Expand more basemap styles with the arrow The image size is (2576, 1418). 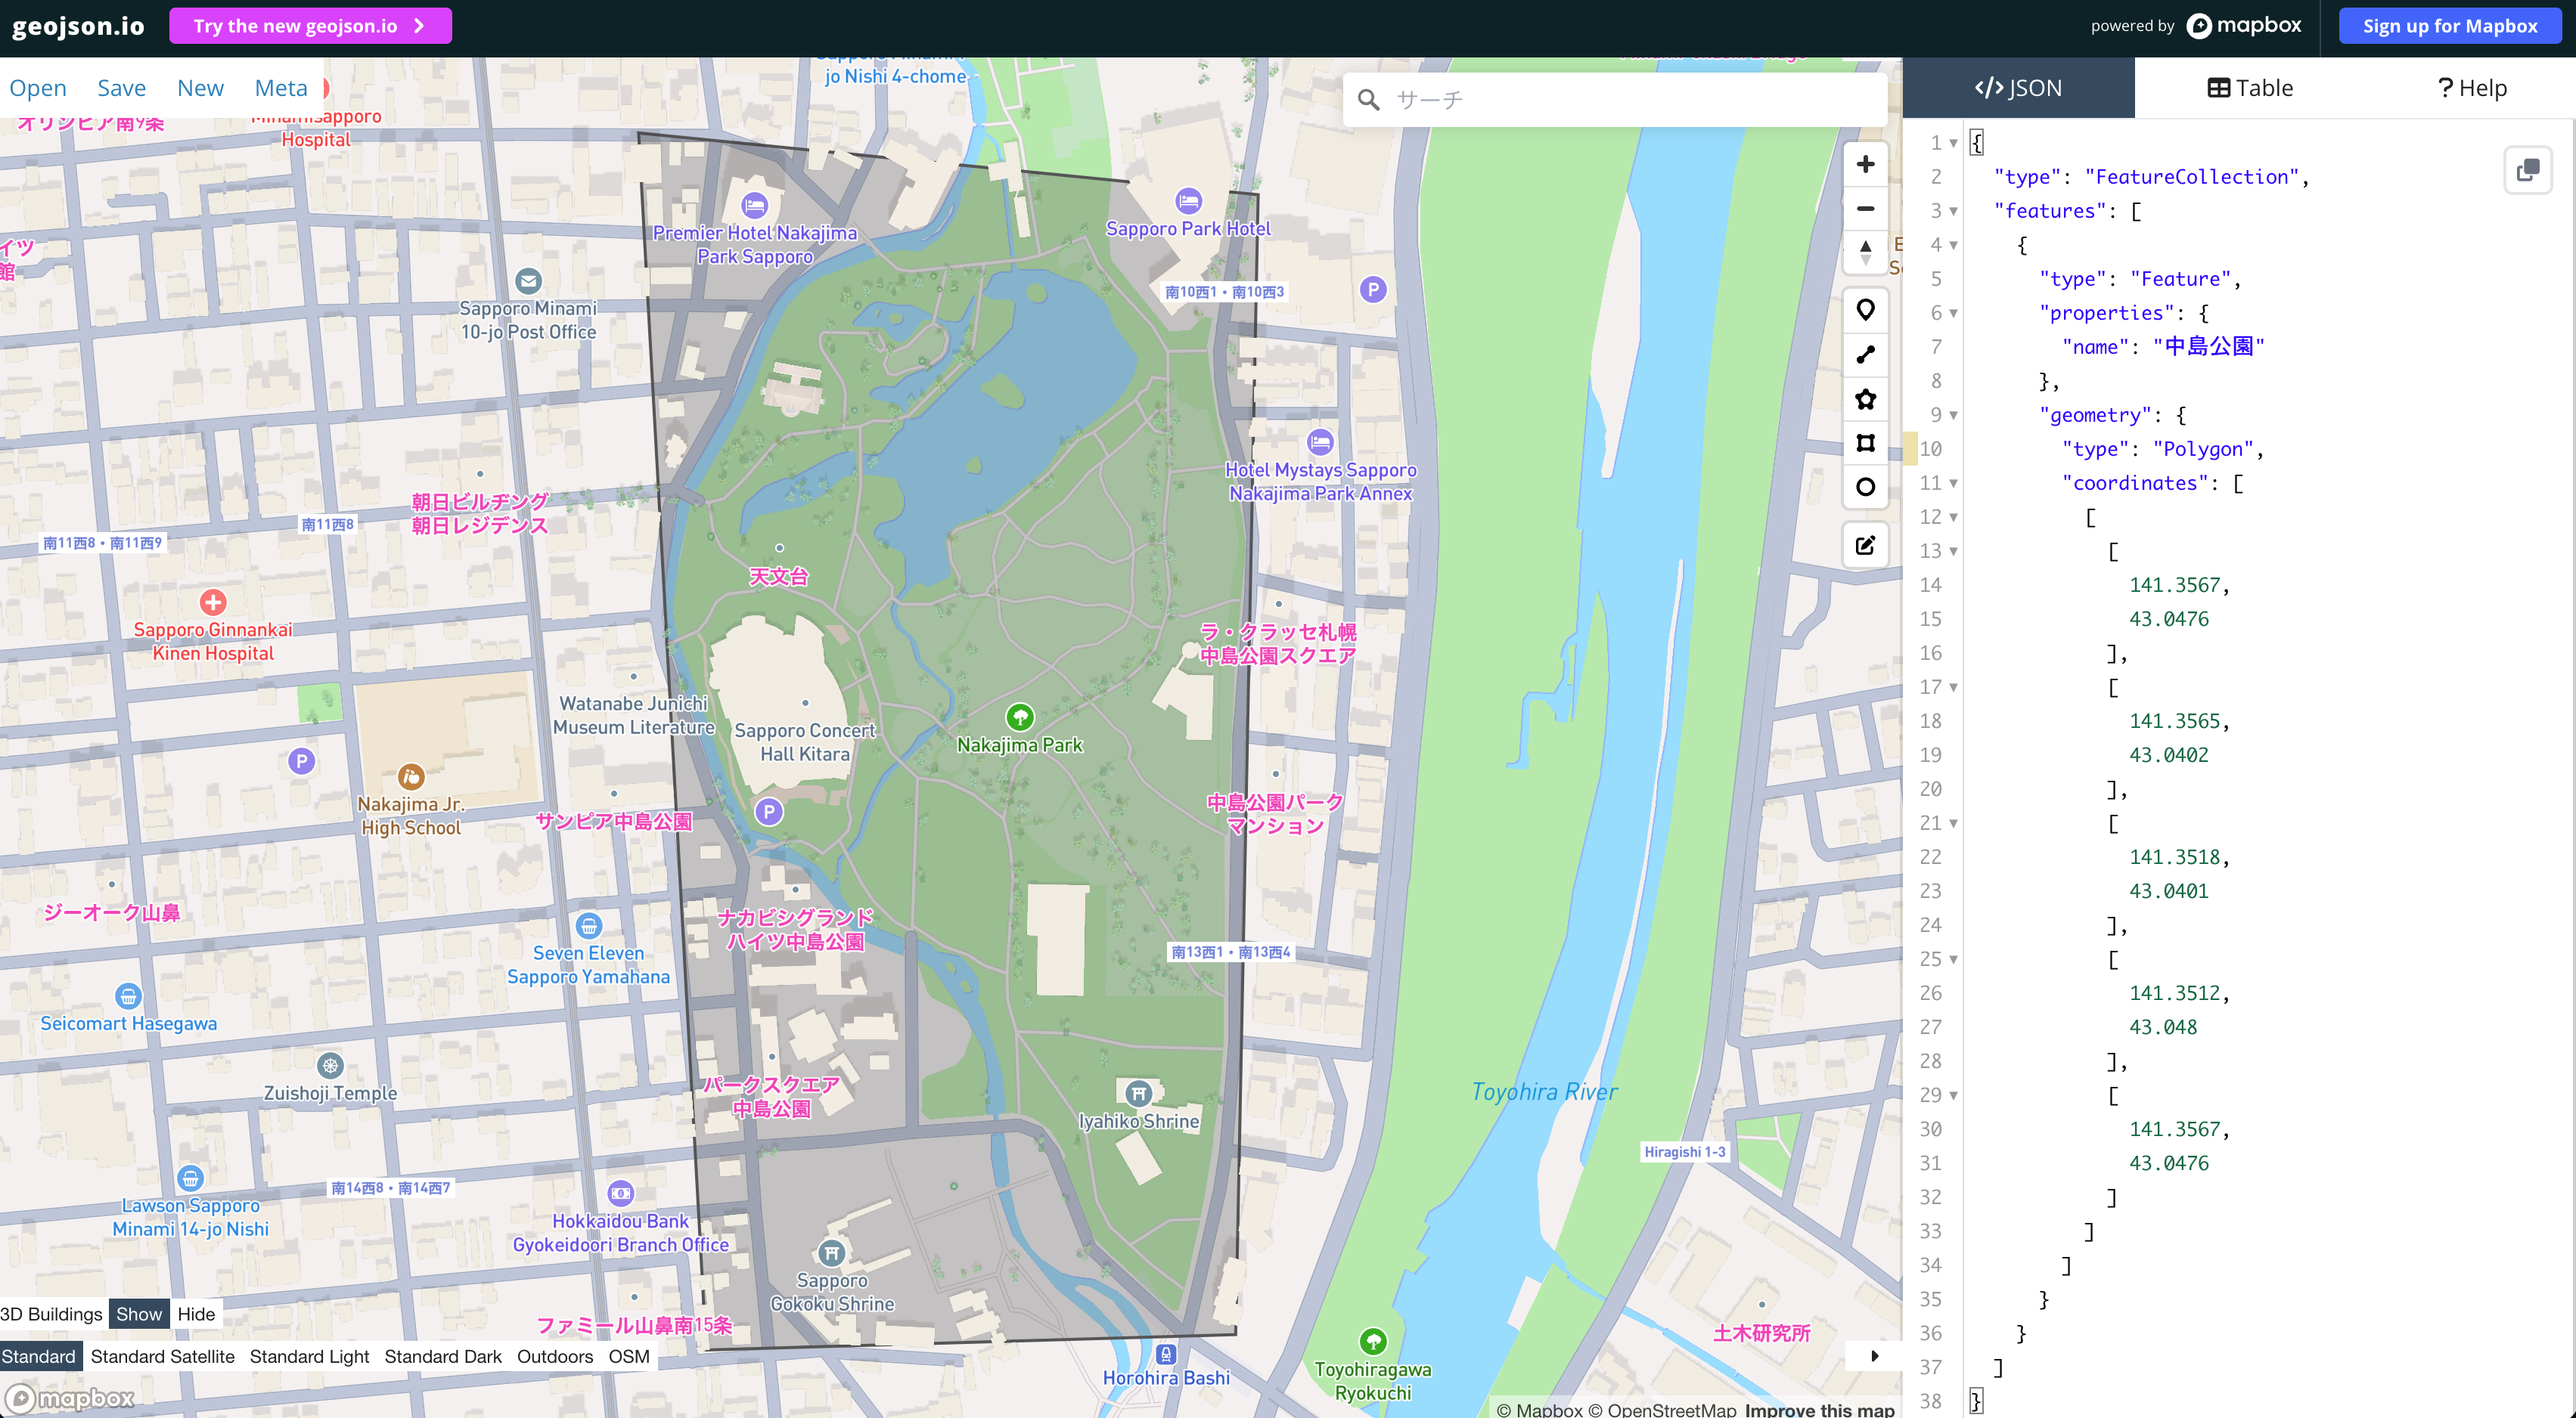tap(1875, 1356)
